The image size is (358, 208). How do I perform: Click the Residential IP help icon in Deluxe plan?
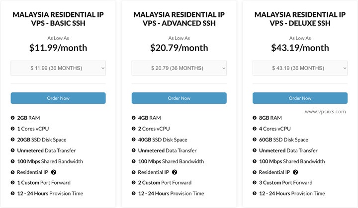[x=295, y=172]
